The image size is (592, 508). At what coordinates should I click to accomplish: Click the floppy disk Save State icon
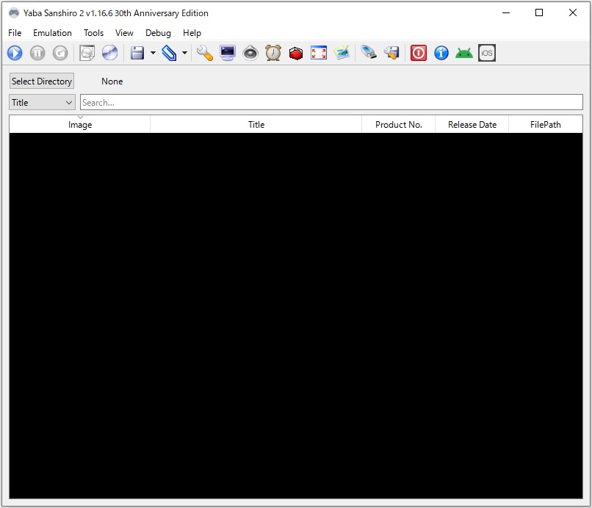(137, 53)
